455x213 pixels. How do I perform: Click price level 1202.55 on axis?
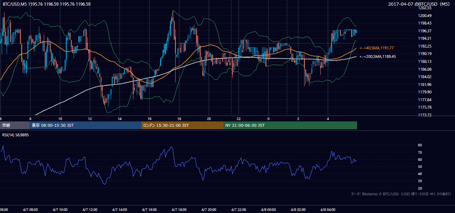click(x=425, y=8)
